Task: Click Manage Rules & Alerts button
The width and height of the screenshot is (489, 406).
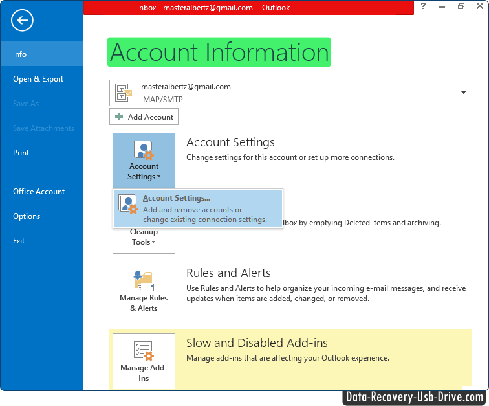Action: coord(144,291)
